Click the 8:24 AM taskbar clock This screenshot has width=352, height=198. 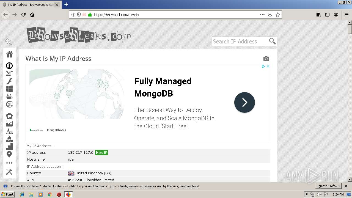point(338,194)
